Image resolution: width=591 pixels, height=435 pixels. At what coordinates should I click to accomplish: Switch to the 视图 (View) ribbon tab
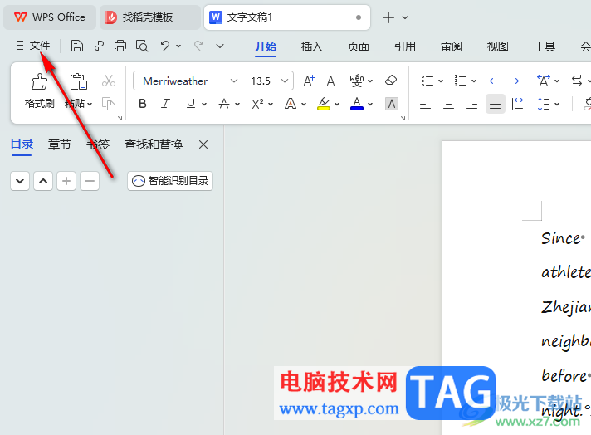pyautogui.click(x=498, y=46)
